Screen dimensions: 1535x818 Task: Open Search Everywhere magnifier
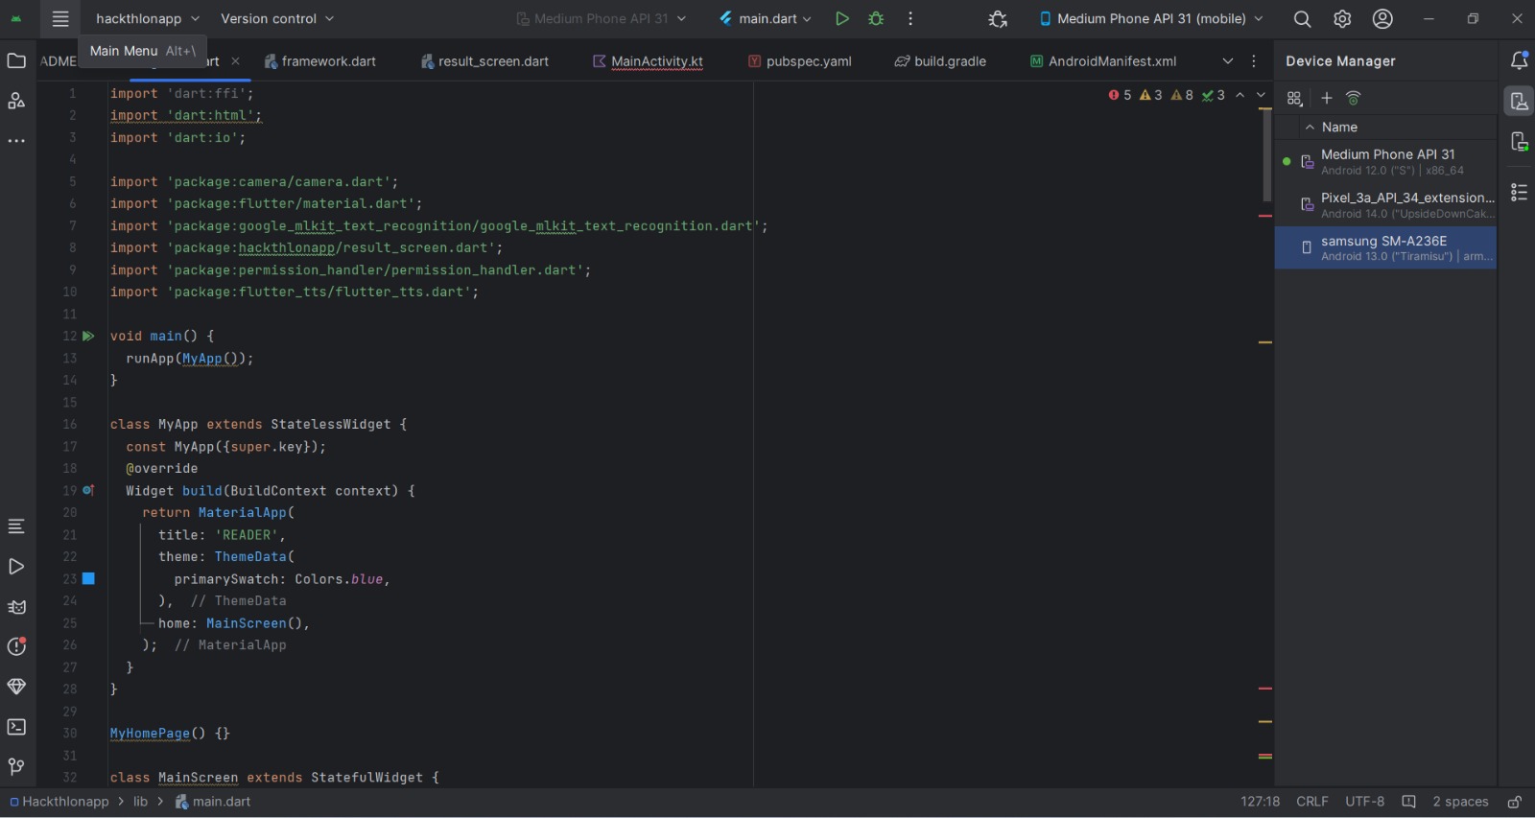tap(1302, 18)
